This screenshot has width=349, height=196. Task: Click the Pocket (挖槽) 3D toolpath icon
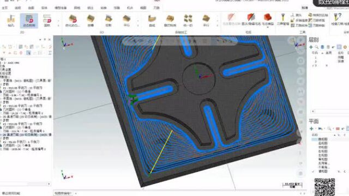pyautogui.click(x=91, y=21)
